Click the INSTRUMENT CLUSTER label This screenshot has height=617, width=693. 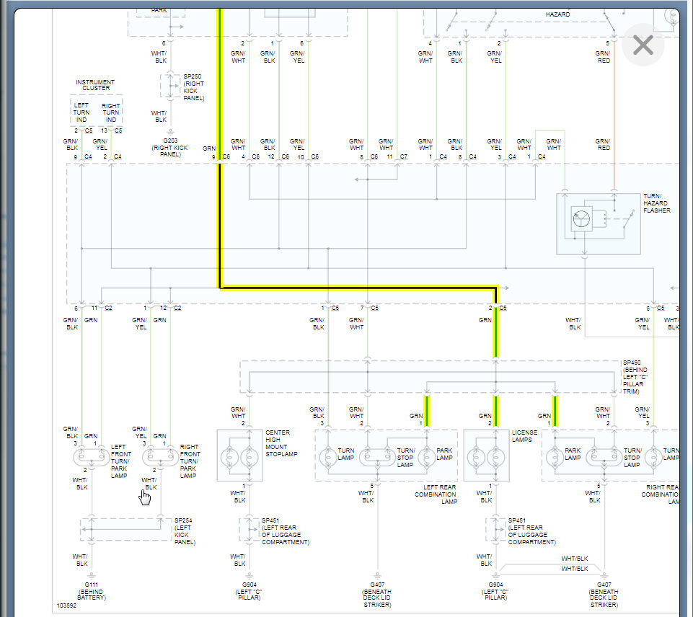click(95, 85)
